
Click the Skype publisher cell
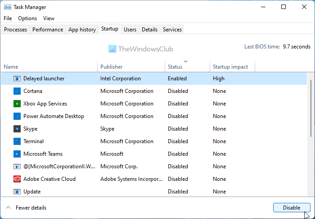click(107, 129)
